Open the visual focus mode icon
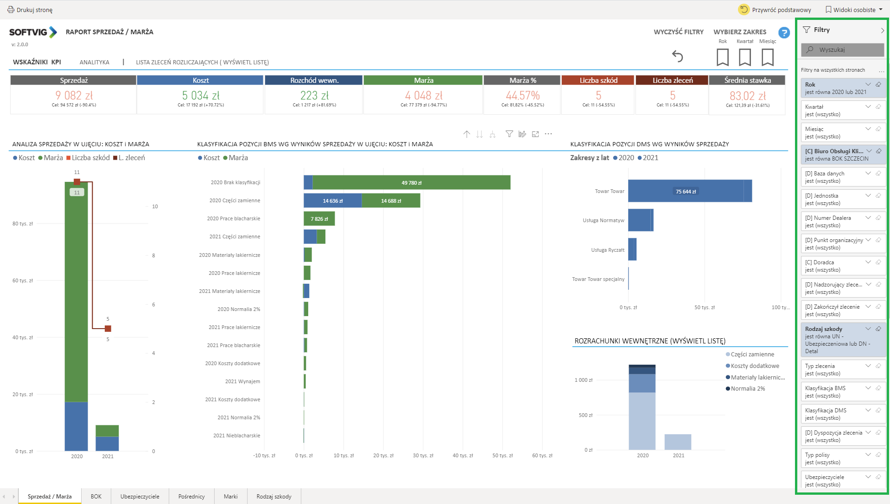Screen dimensions: 890x504 pyautogui.click(x=535, y=134)
